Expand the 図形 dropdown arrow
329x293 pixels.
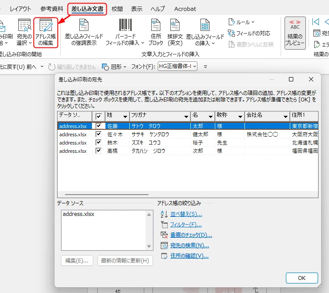[125, 67]
